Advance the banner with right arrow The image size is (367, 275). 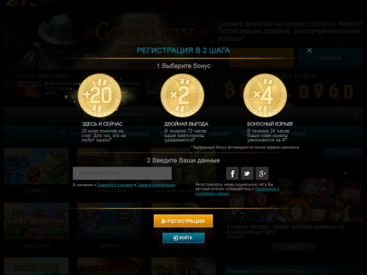[211, 40]
